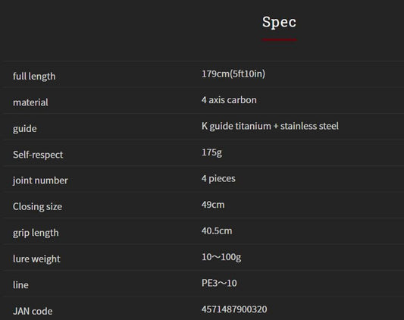This screenshot has height=320, width=404.
Task: Select the grip length label
Action: pyautogui.click(x=36, y=233)
